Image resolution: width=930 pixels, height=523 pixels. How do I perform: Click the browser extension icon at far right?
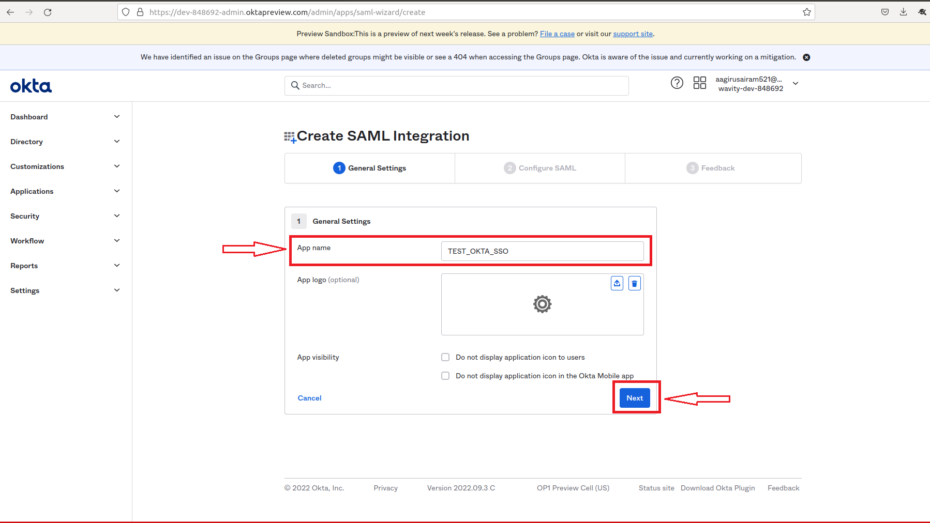pos(922,12)
